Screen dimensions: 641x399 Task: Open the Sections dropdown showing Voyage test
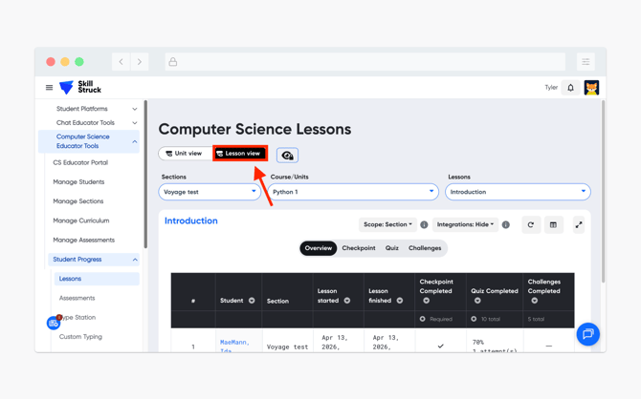[210, 192]
